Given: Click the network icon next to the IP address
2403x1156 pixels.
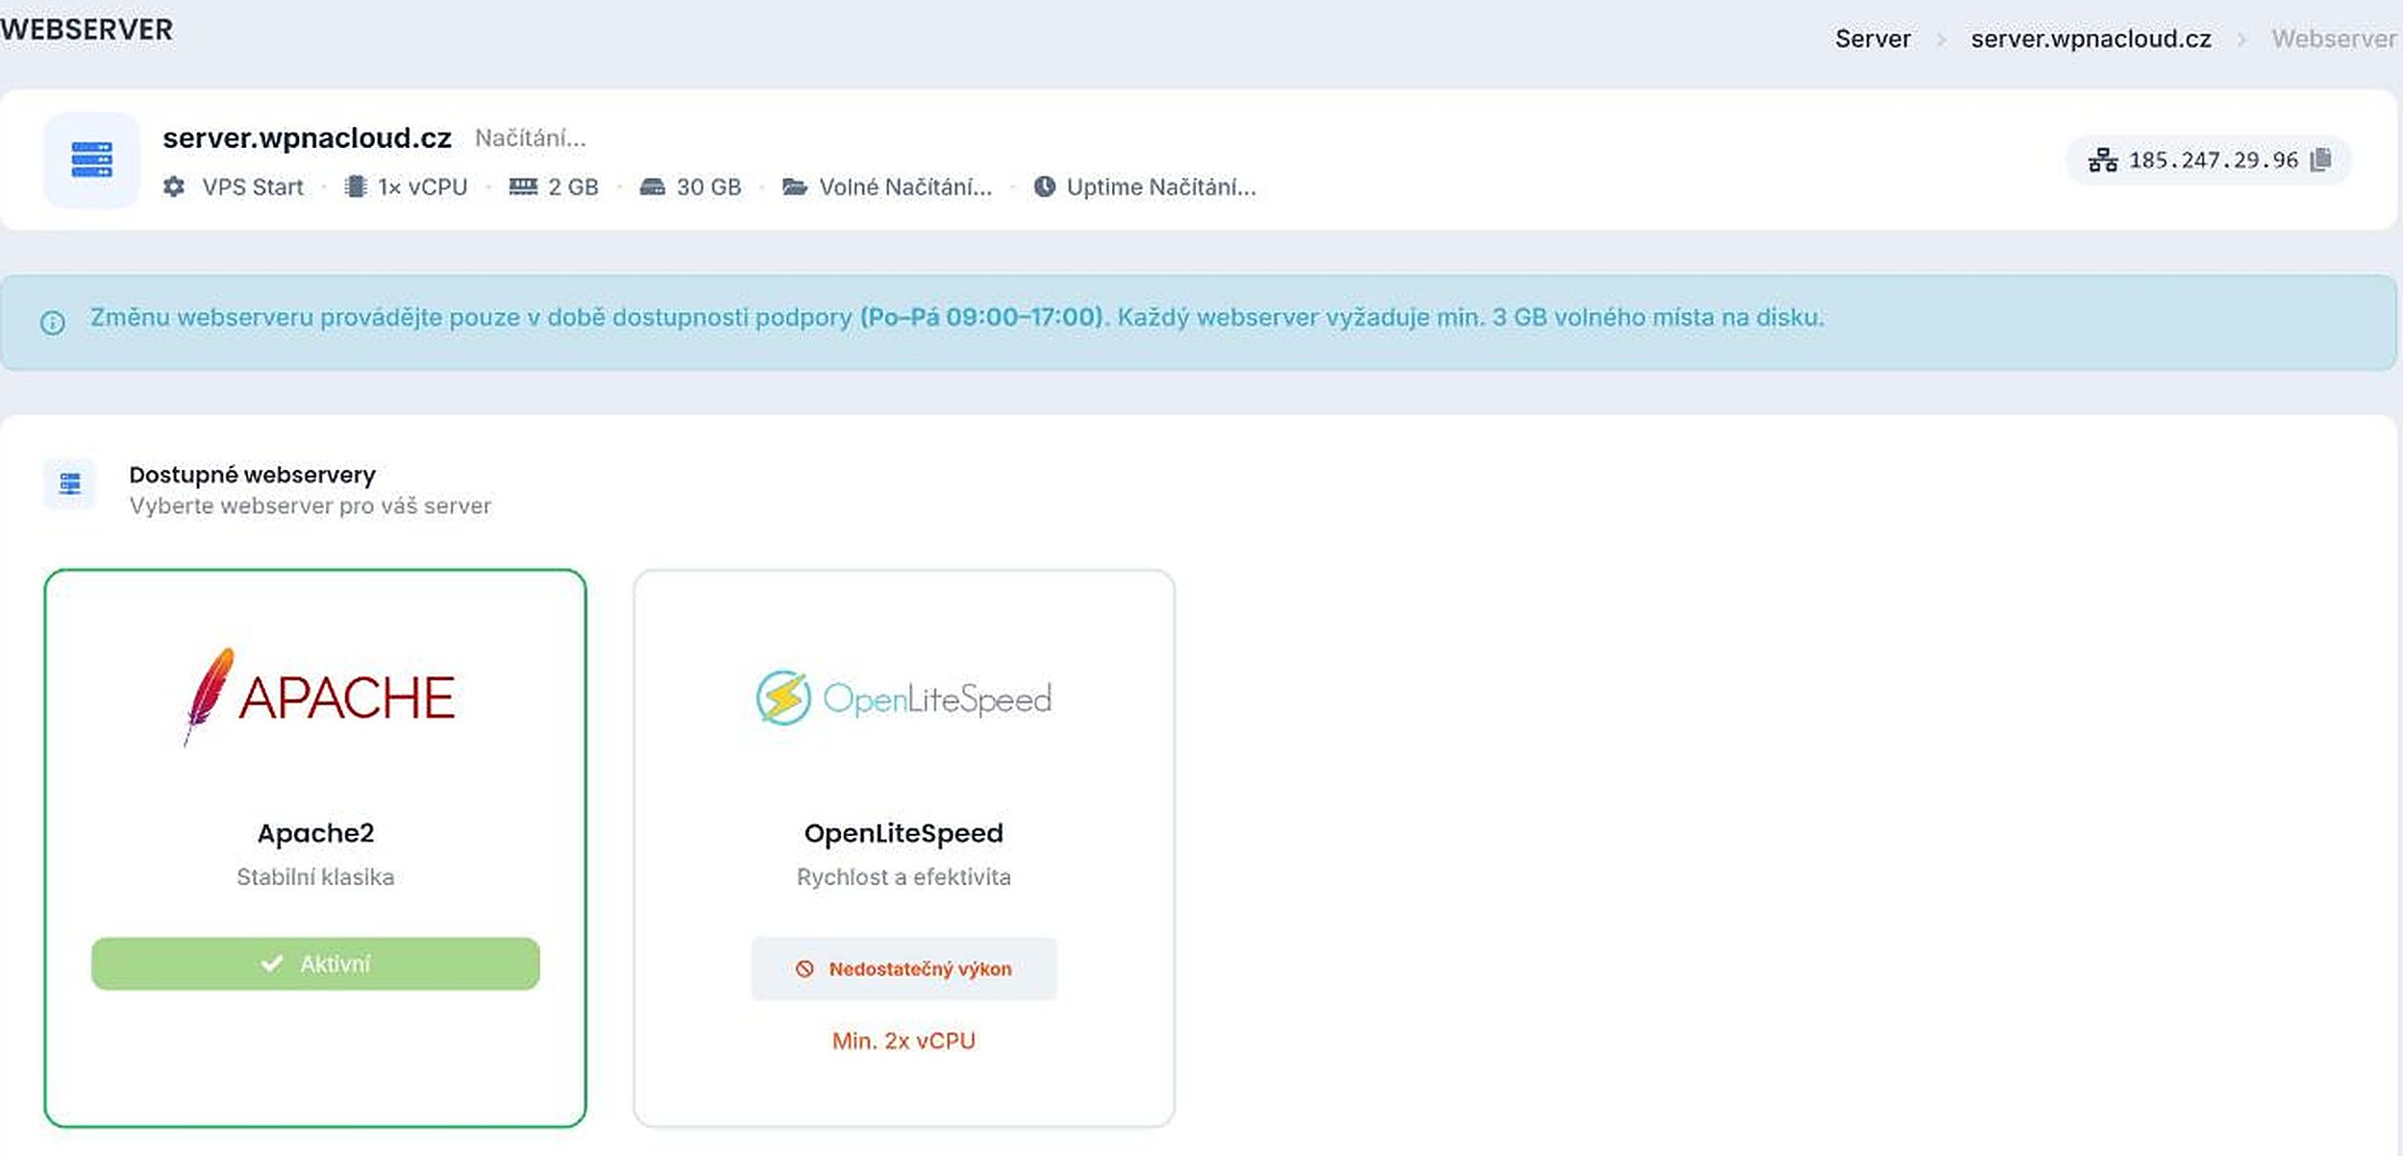Looking at the screenshot, I should (x=2102, y=160).
